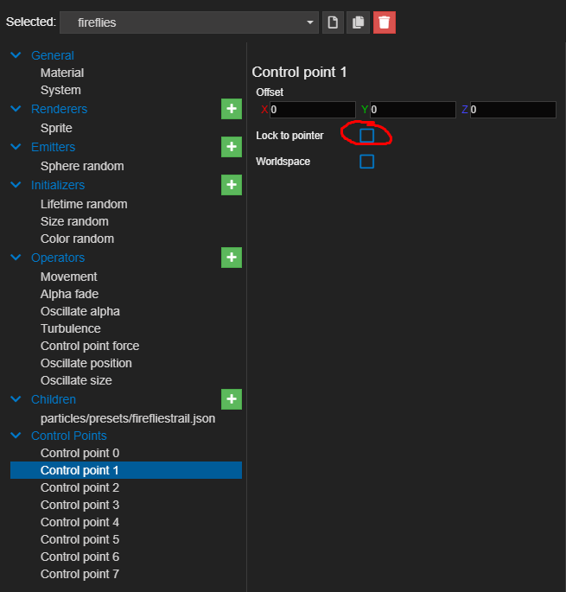This screenshot has width=566, height=592.
Task: Select Control point 3 in the list
Action: point(79,505)
